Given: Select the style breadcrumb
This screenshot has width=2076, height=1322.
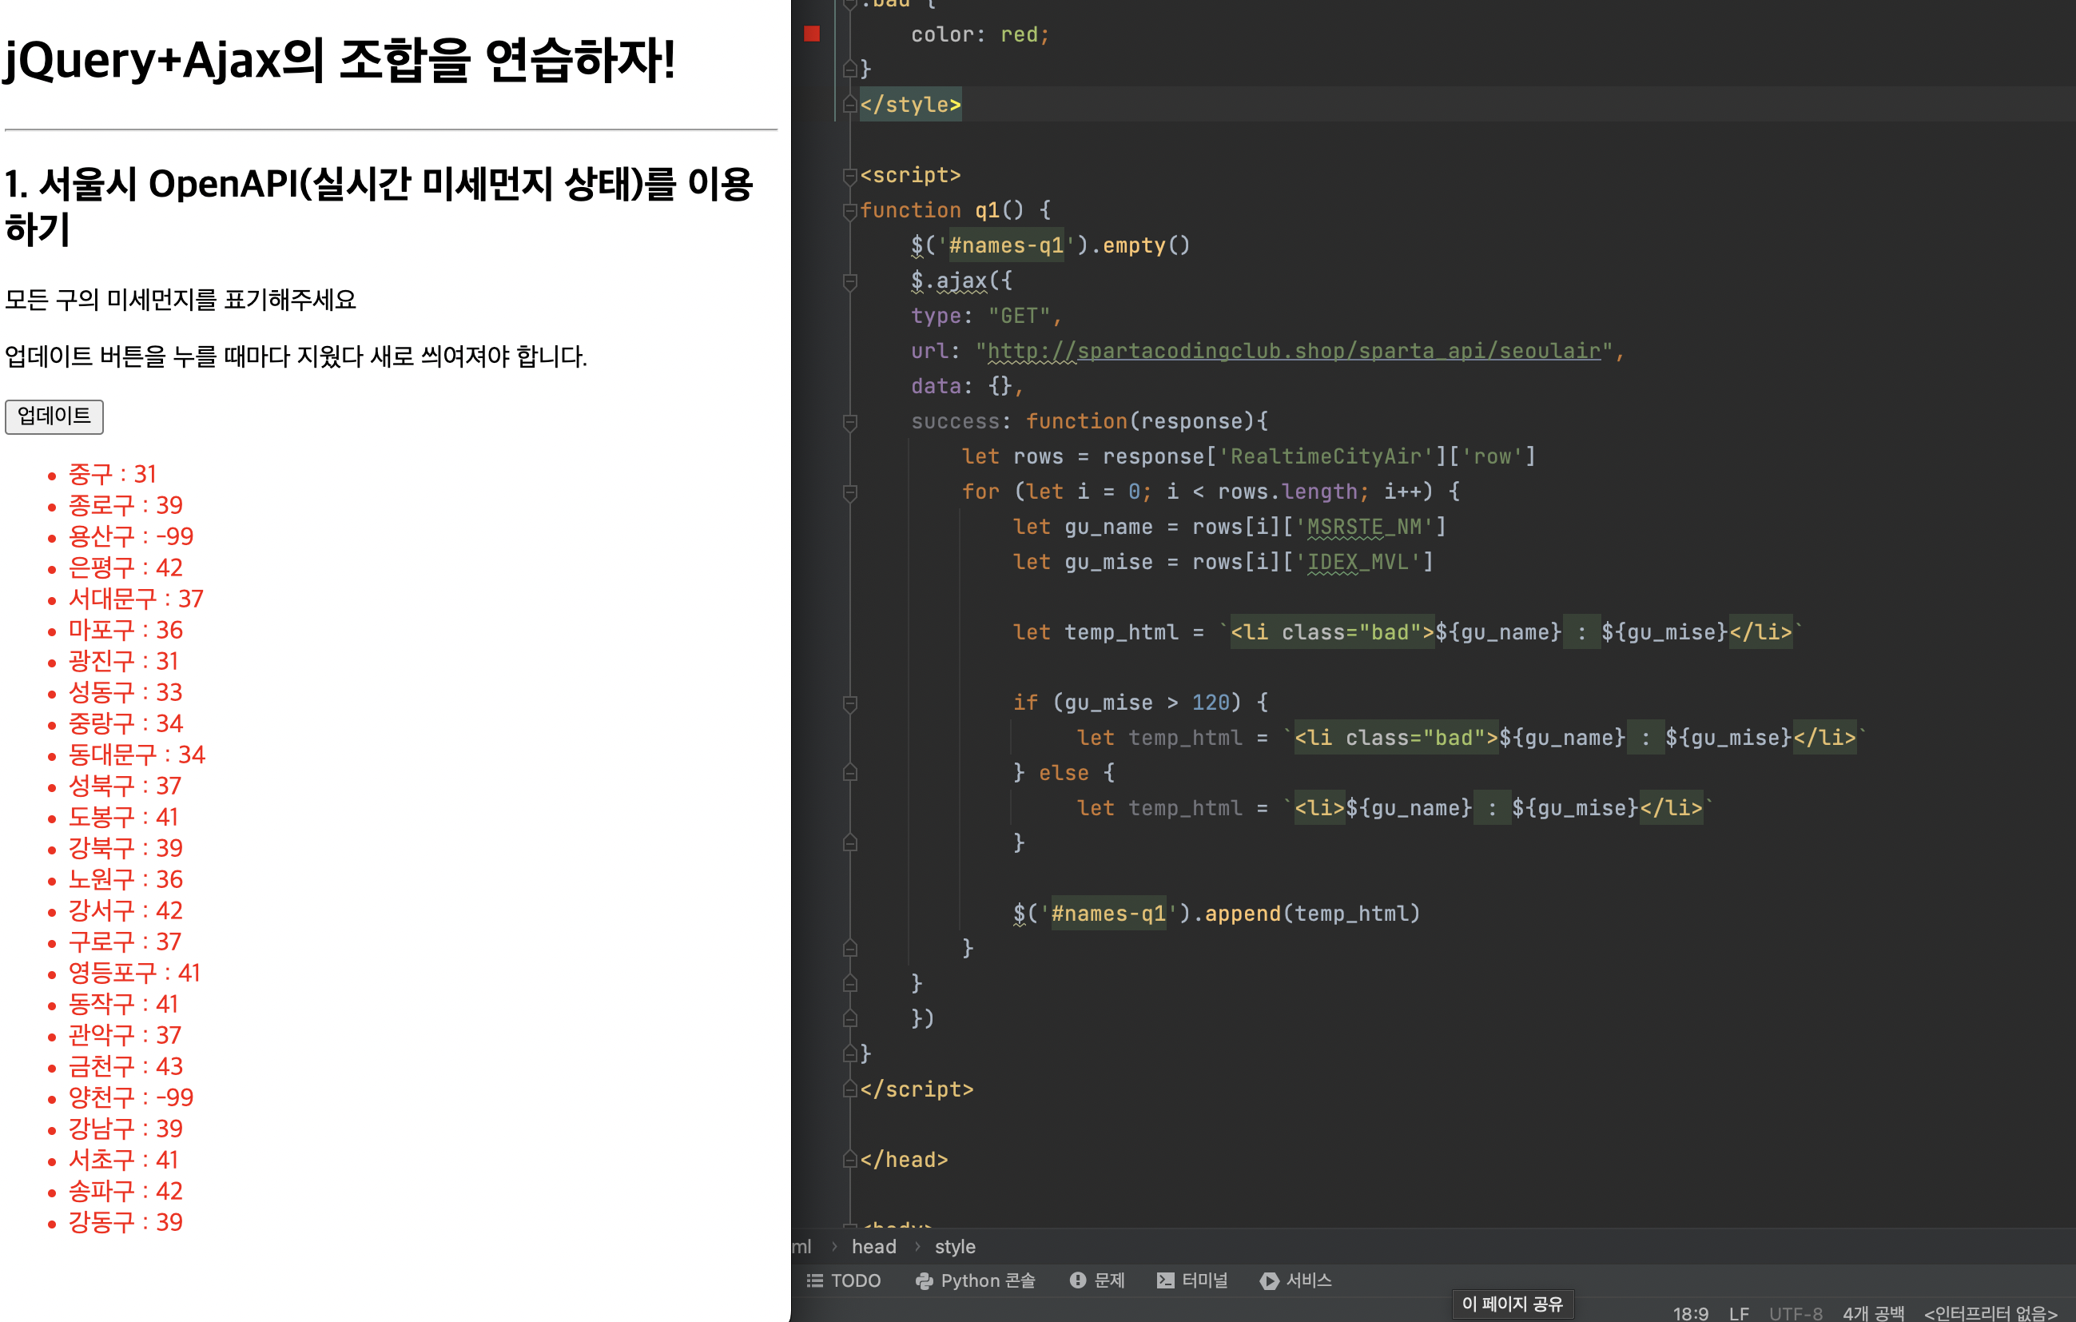Looking at the screenshot, I should tap(955, 1247).
